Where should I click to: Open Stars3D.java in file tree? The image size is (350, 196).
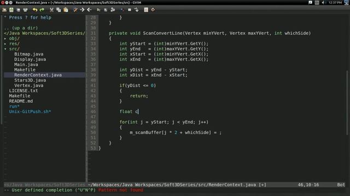pos(30,80)
